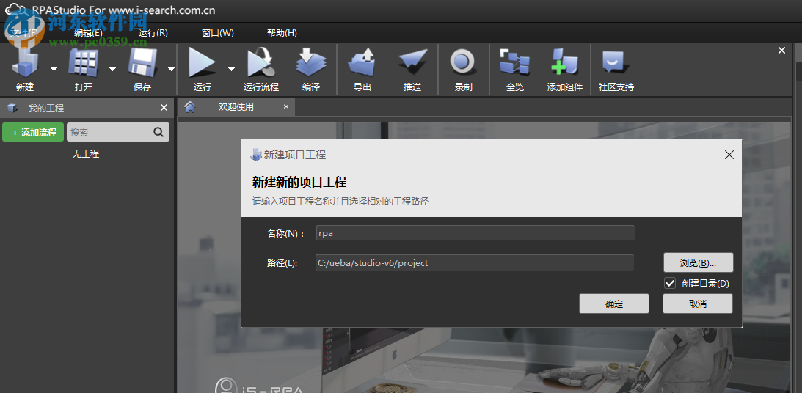This screenshot has width=802, height=393.
Task: Expand the 保存 dropdown arrow
Action: (172, 69)
